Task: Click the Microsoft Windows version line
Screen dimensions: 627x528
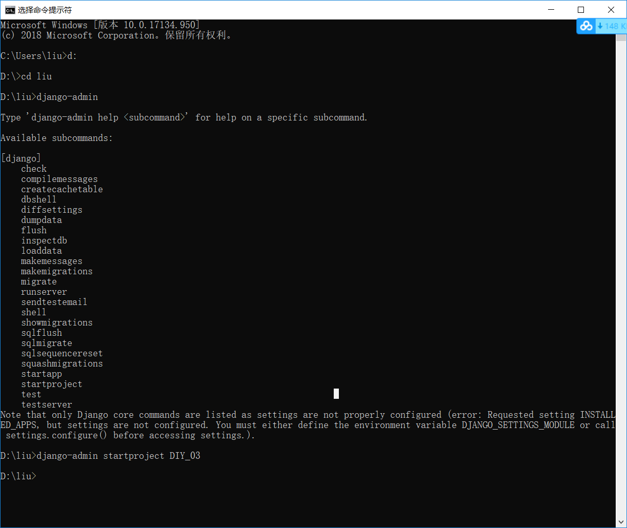Action: (100, 25)
